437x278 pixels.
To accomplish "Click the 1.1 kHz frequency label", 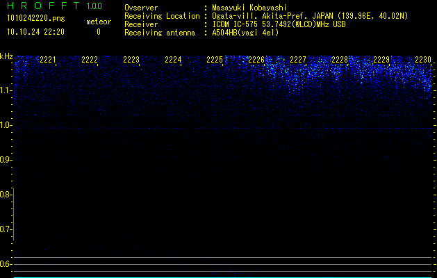I will click(5, 90).
